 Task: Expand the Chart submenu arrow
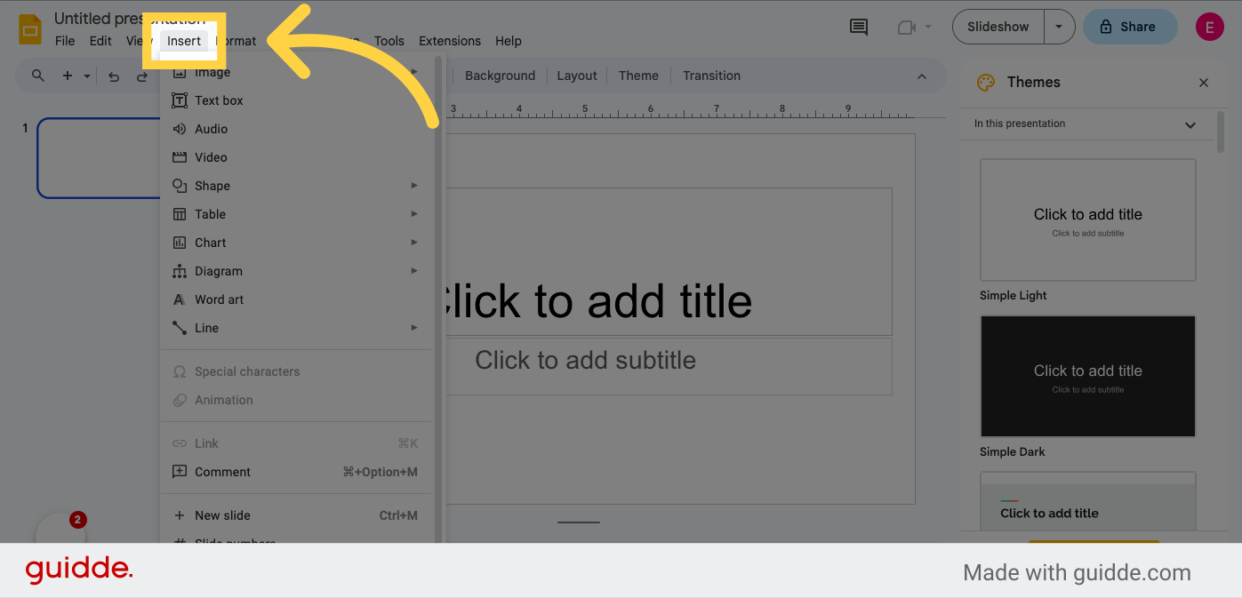point(414,243)
